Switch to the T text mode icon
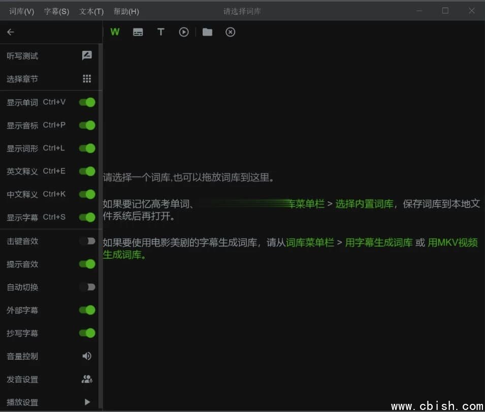485x412 pixels. click(160, 32)
